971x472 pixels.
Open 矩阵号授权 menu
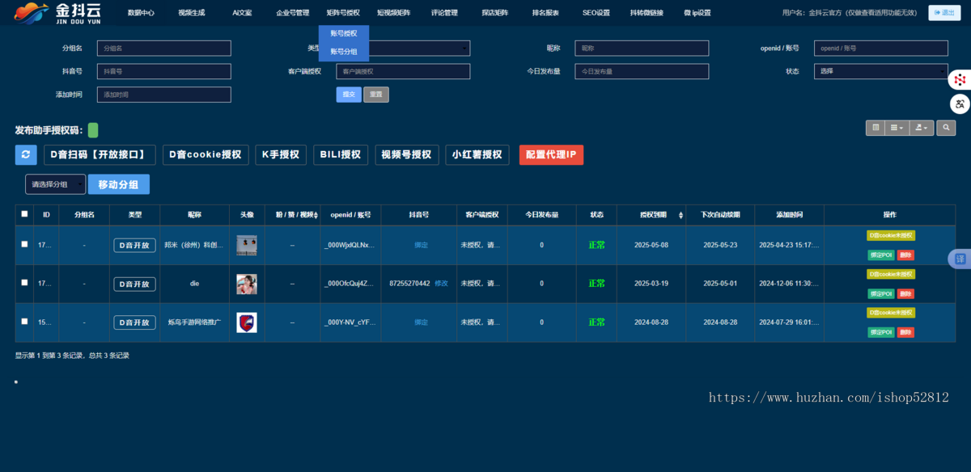[x=343, y=13]
